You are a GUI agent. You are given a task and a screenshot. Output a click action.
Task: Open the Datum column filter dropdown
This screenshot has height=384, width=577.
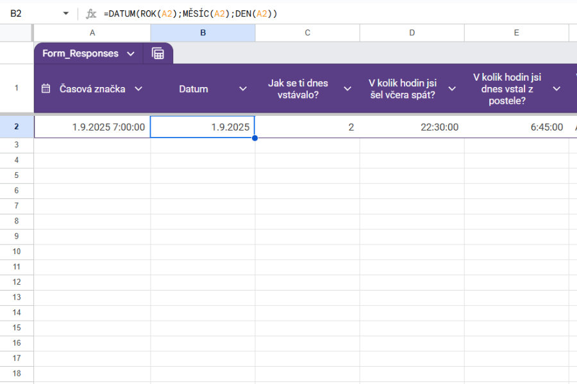coord(243,89)
